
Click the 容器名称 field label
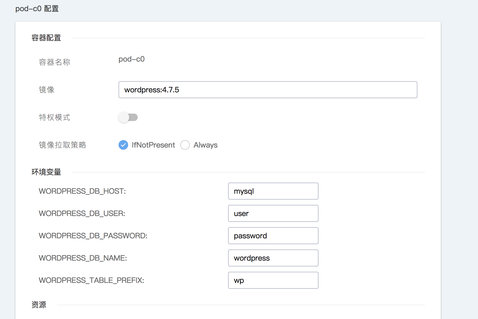click(54, 62)
